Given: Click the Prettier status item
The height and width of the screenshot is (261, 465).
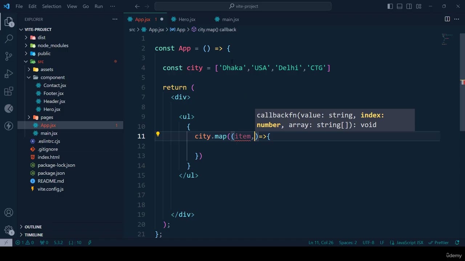Looking at the screenshot, I should [439, 243].
